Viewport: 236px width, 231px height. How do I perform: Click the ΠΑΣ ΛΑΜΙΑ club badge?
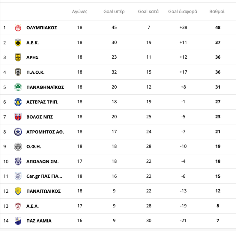point(18,221)
